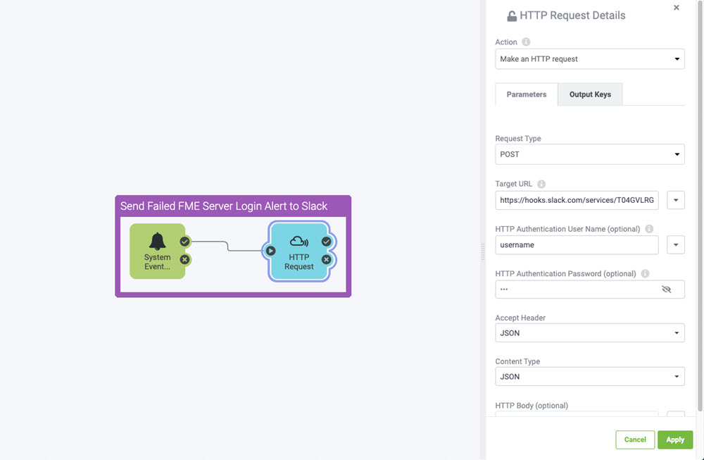
Task: Click the 'HTTP Request' node label
Action: (299, 261)
